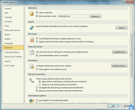Click the scrollbar down arrow
This screenshot has width=135, height=110.
pos(131,102)
